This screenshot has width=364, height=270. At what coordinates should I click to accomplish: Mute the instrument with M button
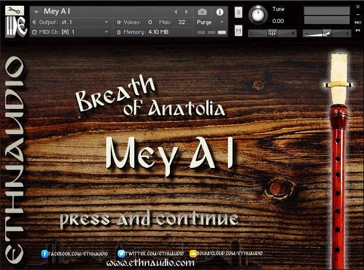coord(238,30)
